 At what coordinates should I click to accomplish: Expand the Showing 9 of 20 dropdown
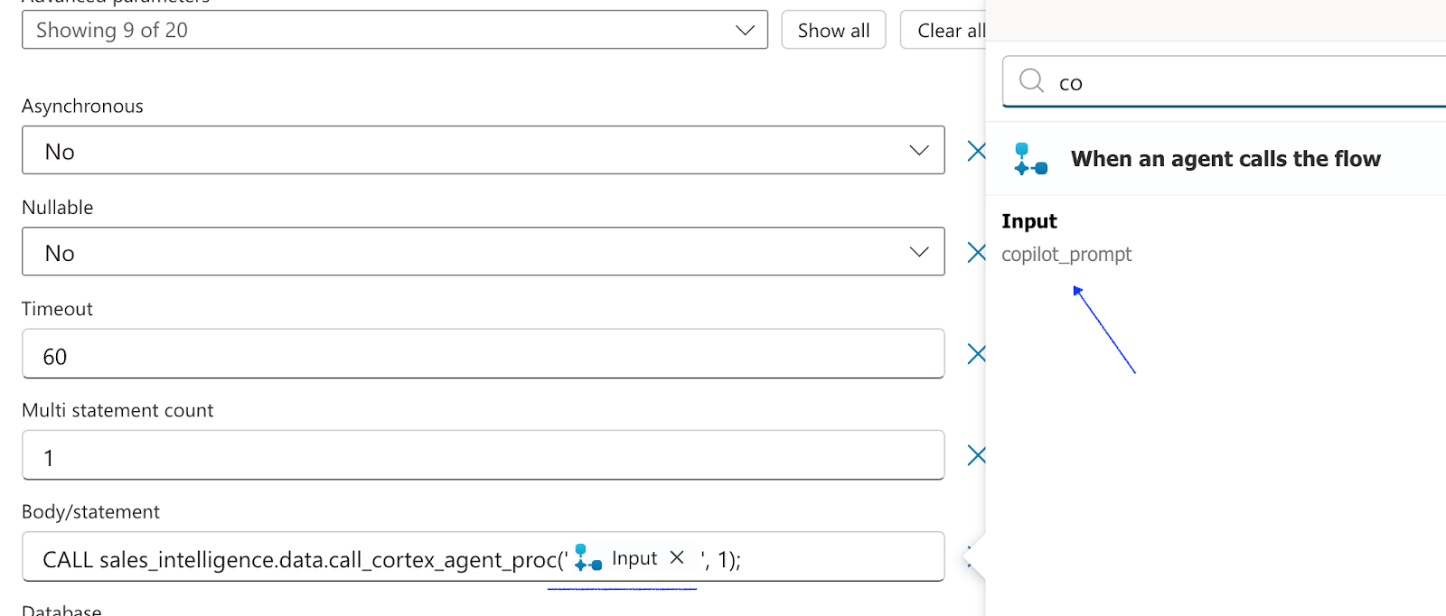coord(395,30)
